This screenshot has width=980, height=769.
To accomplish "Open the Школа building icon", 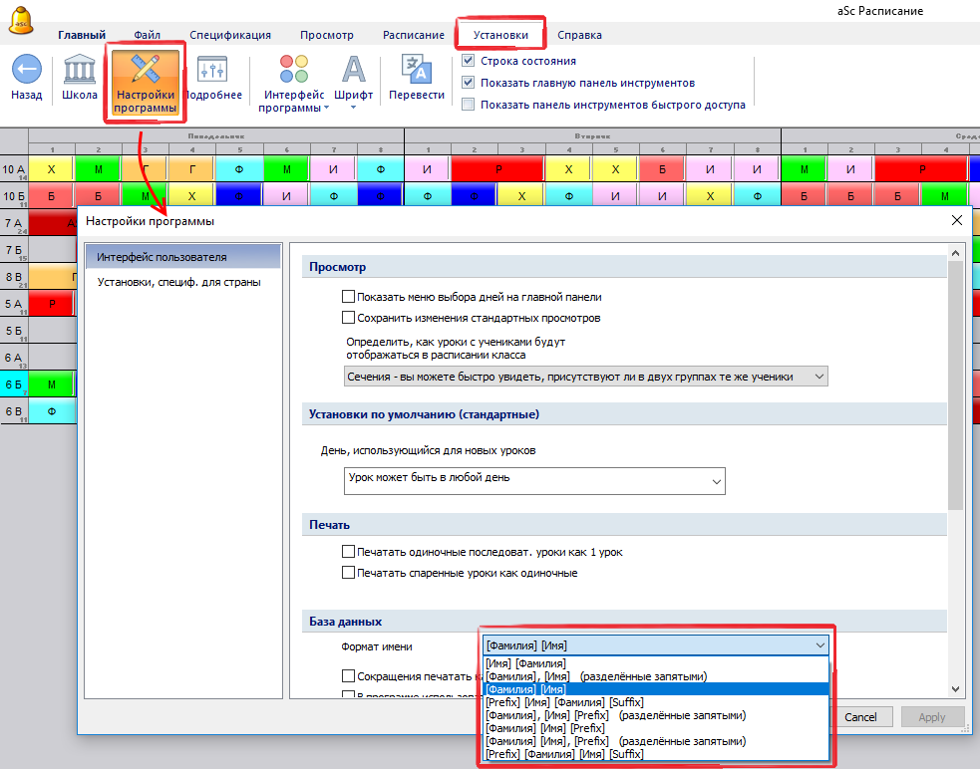I will [80, 70].
